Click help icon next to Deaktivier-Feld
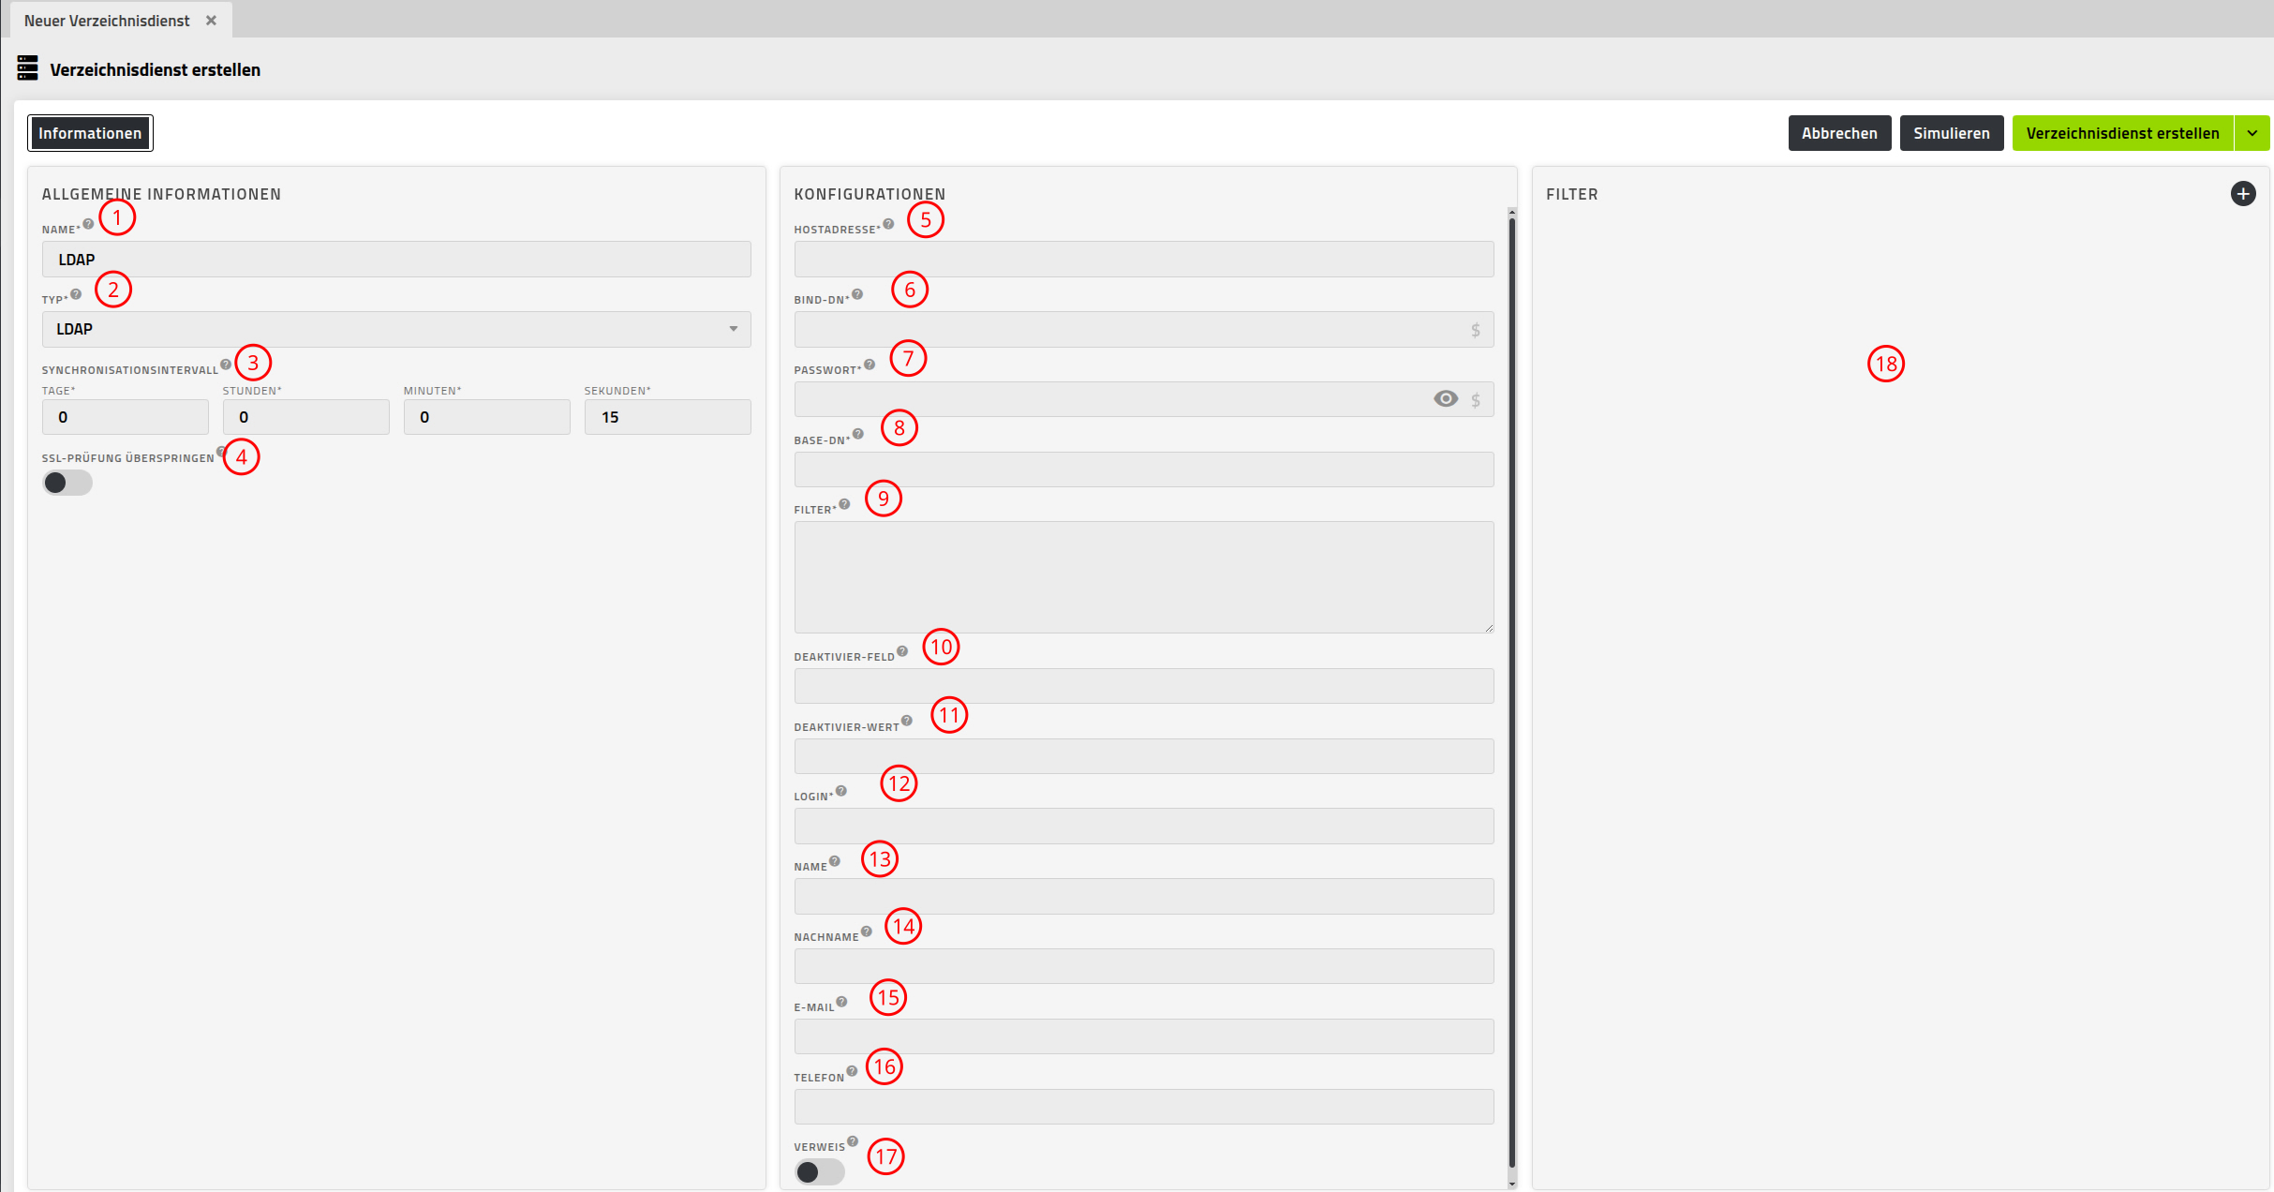This screenshot has width=2274, height=1192. click(902, 651)
